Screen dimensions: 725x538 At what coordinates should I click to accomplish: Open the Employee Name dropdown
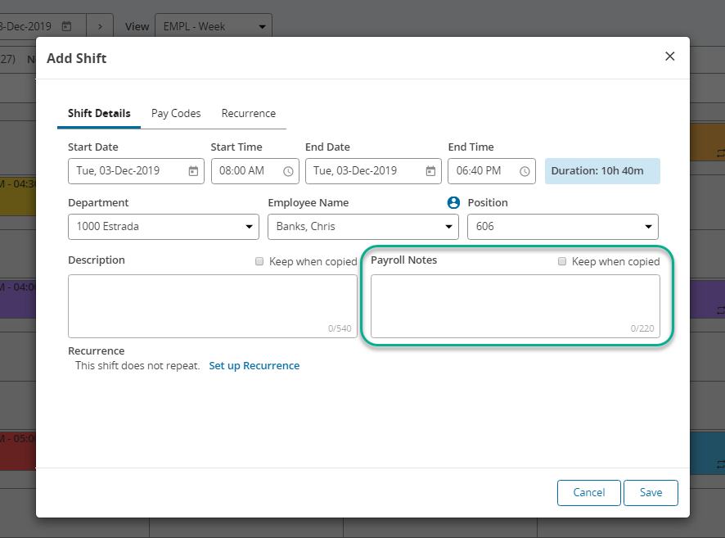click(x=363, y=227)
